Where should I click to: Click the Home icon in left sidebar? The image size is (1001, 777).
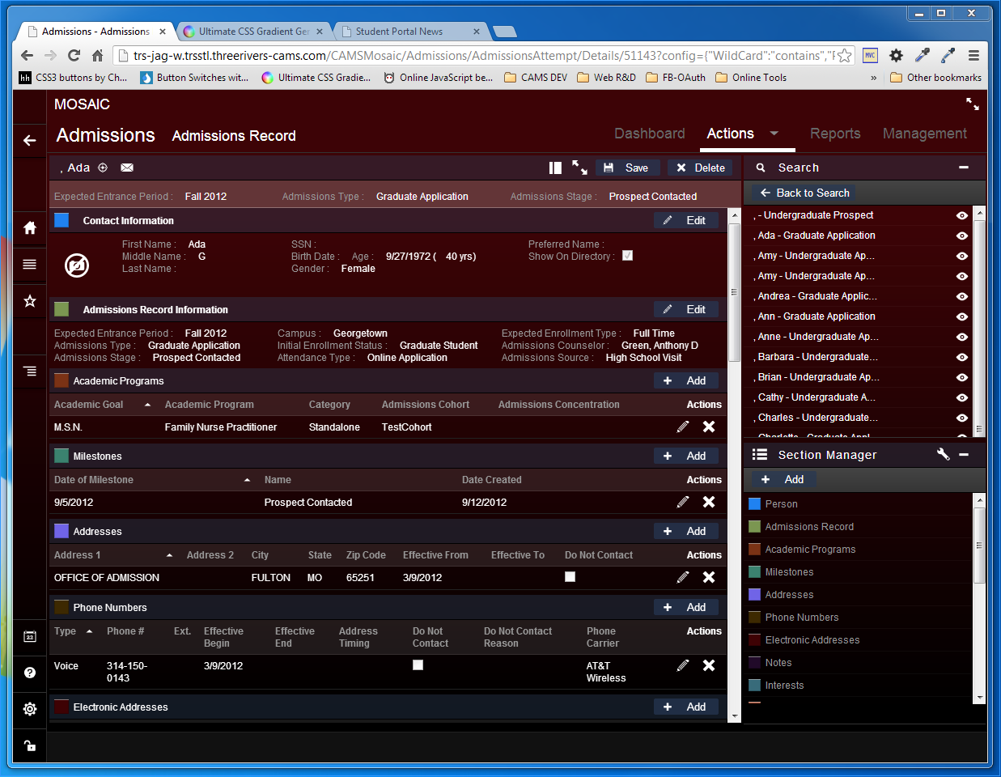point(30,227)
